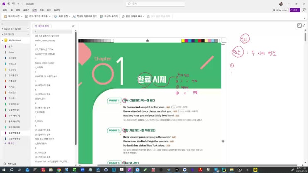Open the 그리기 ribbon tab
This screenshot has height=173, width=308.
(x=26, y=10)
